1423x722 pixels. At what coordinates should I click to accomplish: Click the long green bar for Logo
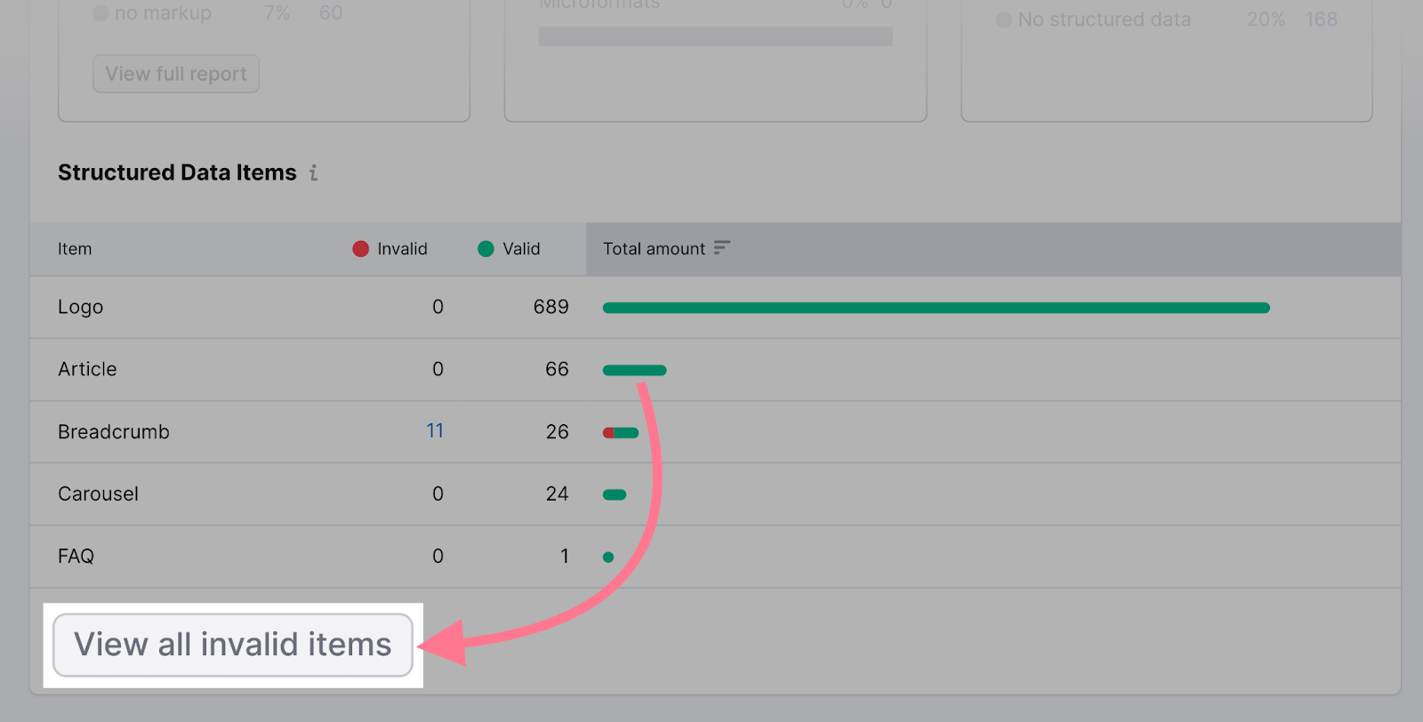coord(934,307)
